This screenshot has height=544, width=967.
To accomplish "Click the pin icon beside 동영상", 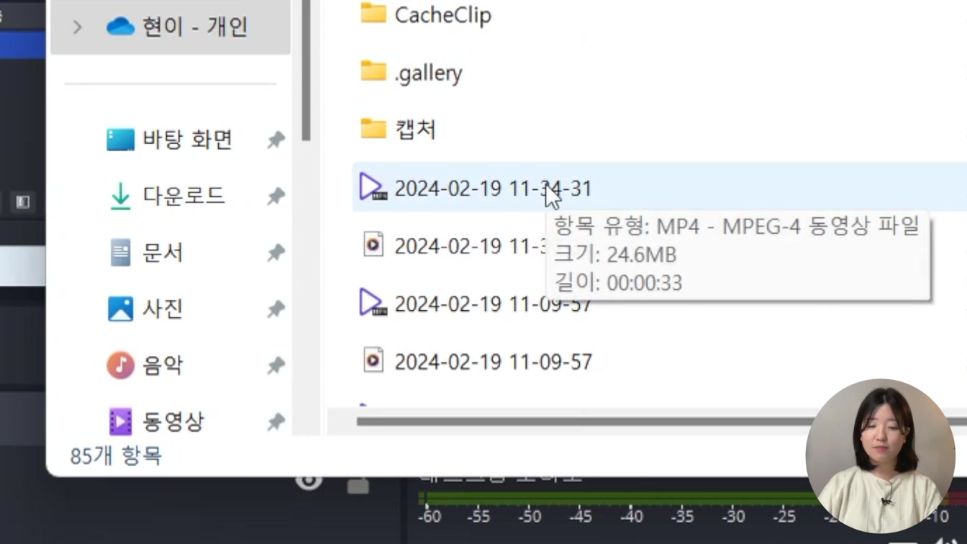I will tap(276, 422).
